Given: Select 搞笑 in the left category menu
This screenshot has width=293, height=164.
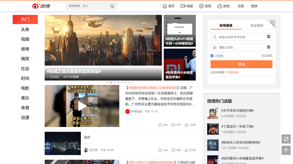Looking at the screenshot, I should pyautogui.click(x=25, y=59).
